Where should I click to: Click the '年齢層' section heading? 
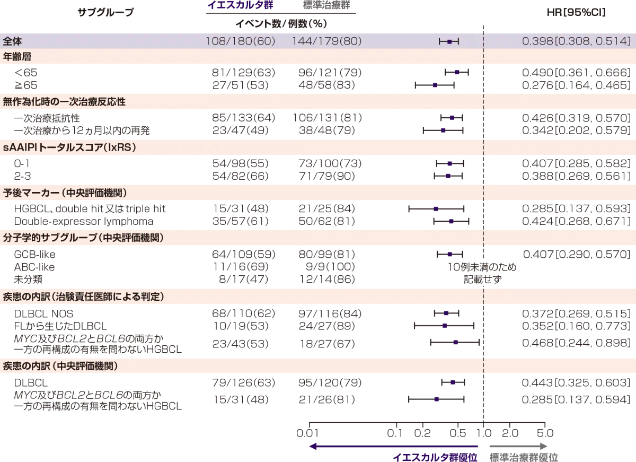click(17, 56)
